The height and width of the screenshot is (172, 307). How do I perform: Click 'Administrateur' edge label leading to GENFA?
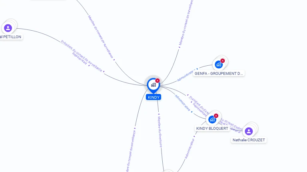click(186, 75)
